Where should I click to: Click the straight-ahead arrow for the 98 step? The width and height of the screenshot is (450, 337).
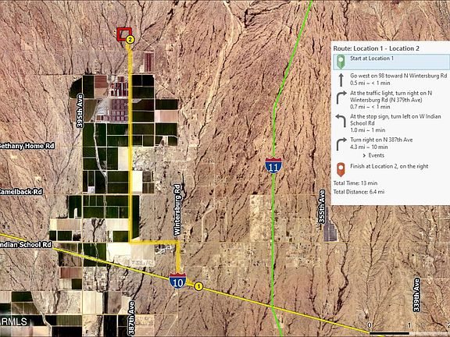341,80
